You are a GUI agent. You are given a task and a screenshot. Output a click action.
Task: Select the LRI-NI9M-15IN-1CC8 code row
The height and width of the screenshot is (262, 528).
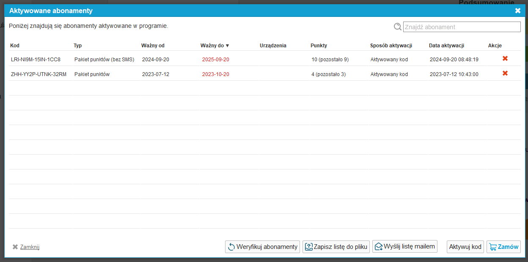click(36, 60)
